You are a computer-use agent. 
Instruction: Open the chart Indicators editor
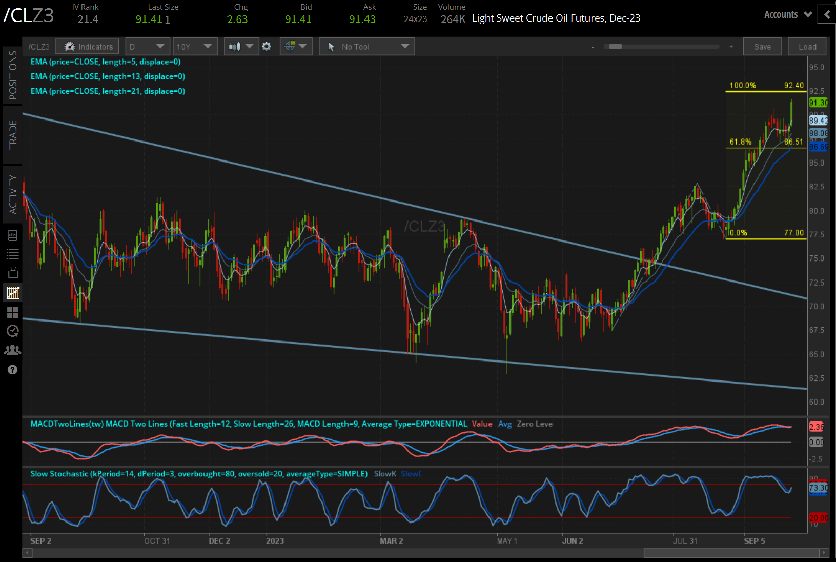[x=87, y=46]
